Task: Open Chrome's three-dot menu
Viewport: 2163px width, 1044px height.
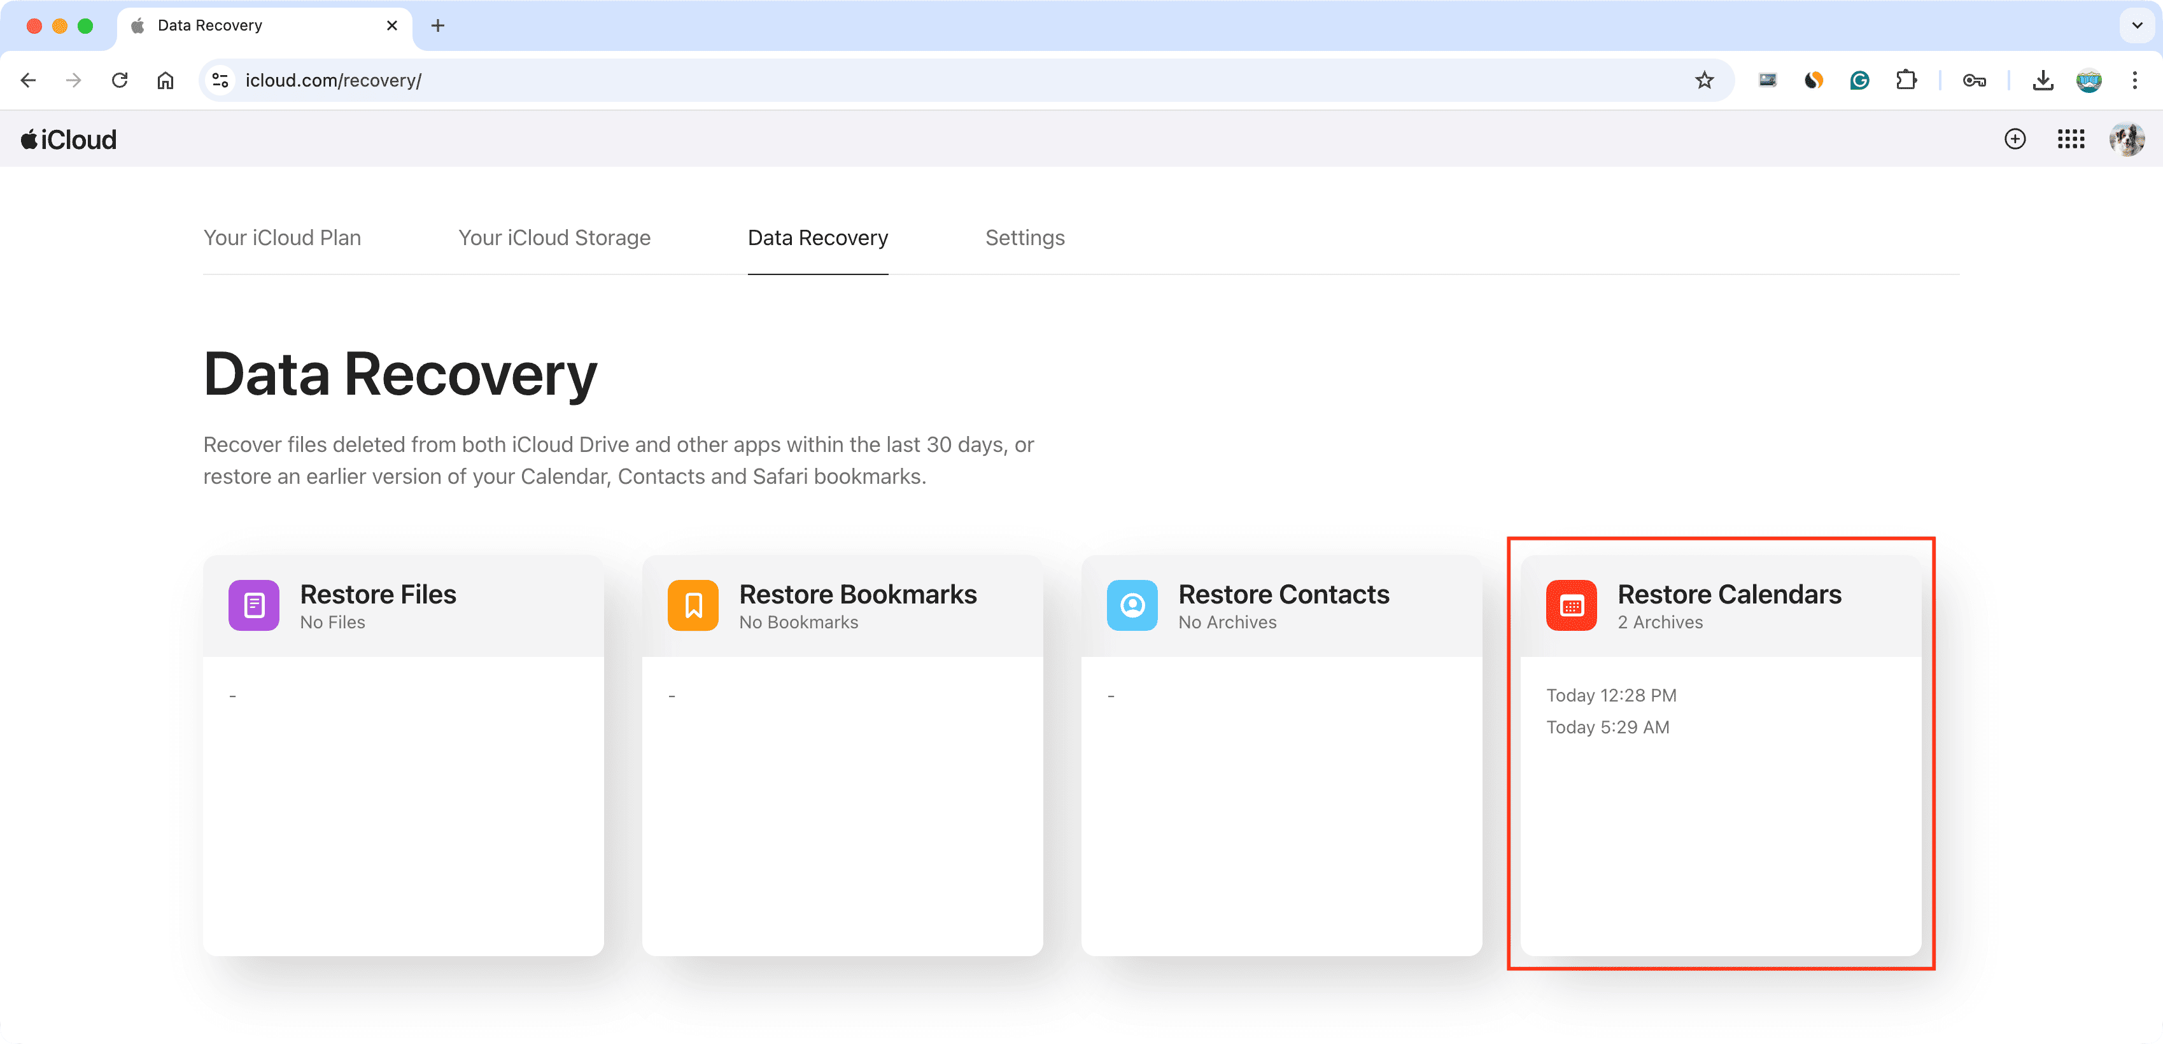Action: click(x=2134, y=81)
